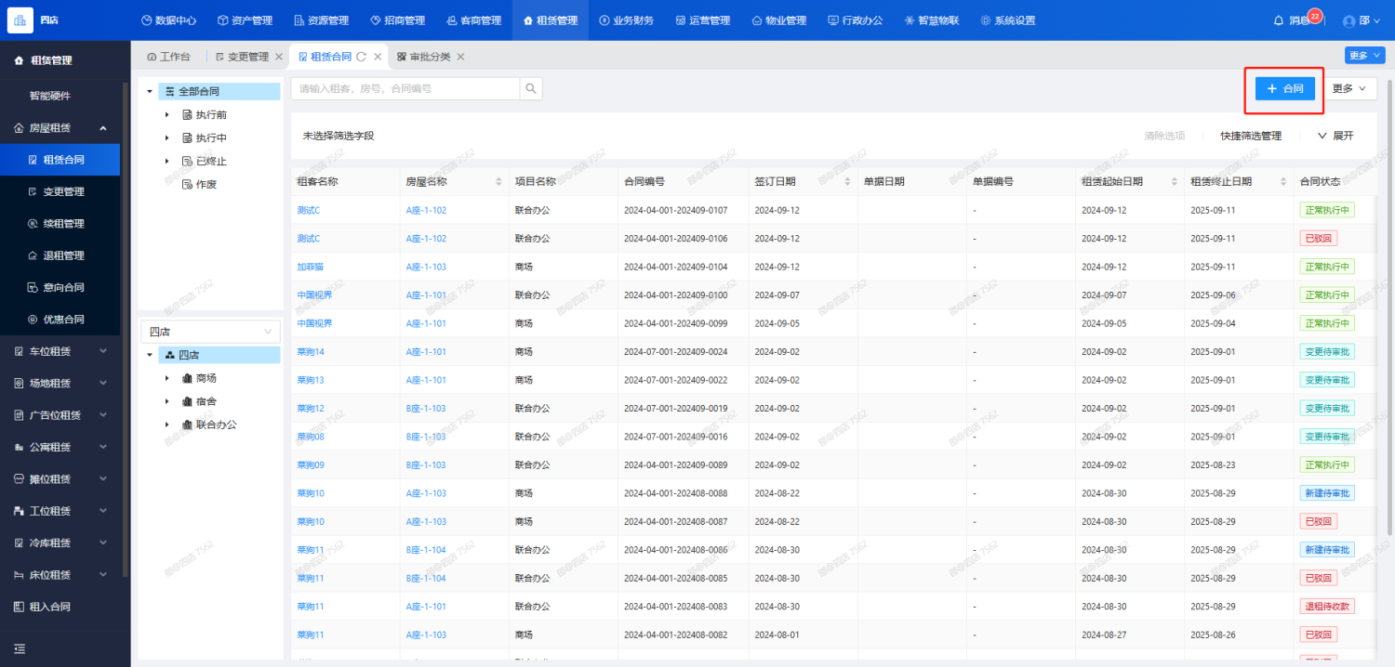Expand the 执行中 tree node arrow
This screenshot has width=1395, height=667.
click(x=166, y=138)
